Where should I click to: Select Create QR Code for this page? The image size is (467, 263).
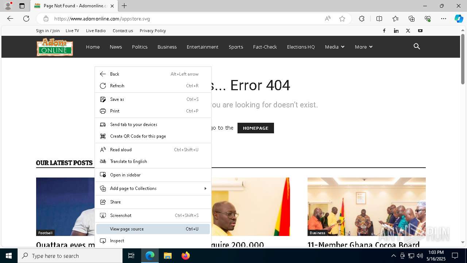(x=153, y=136)
